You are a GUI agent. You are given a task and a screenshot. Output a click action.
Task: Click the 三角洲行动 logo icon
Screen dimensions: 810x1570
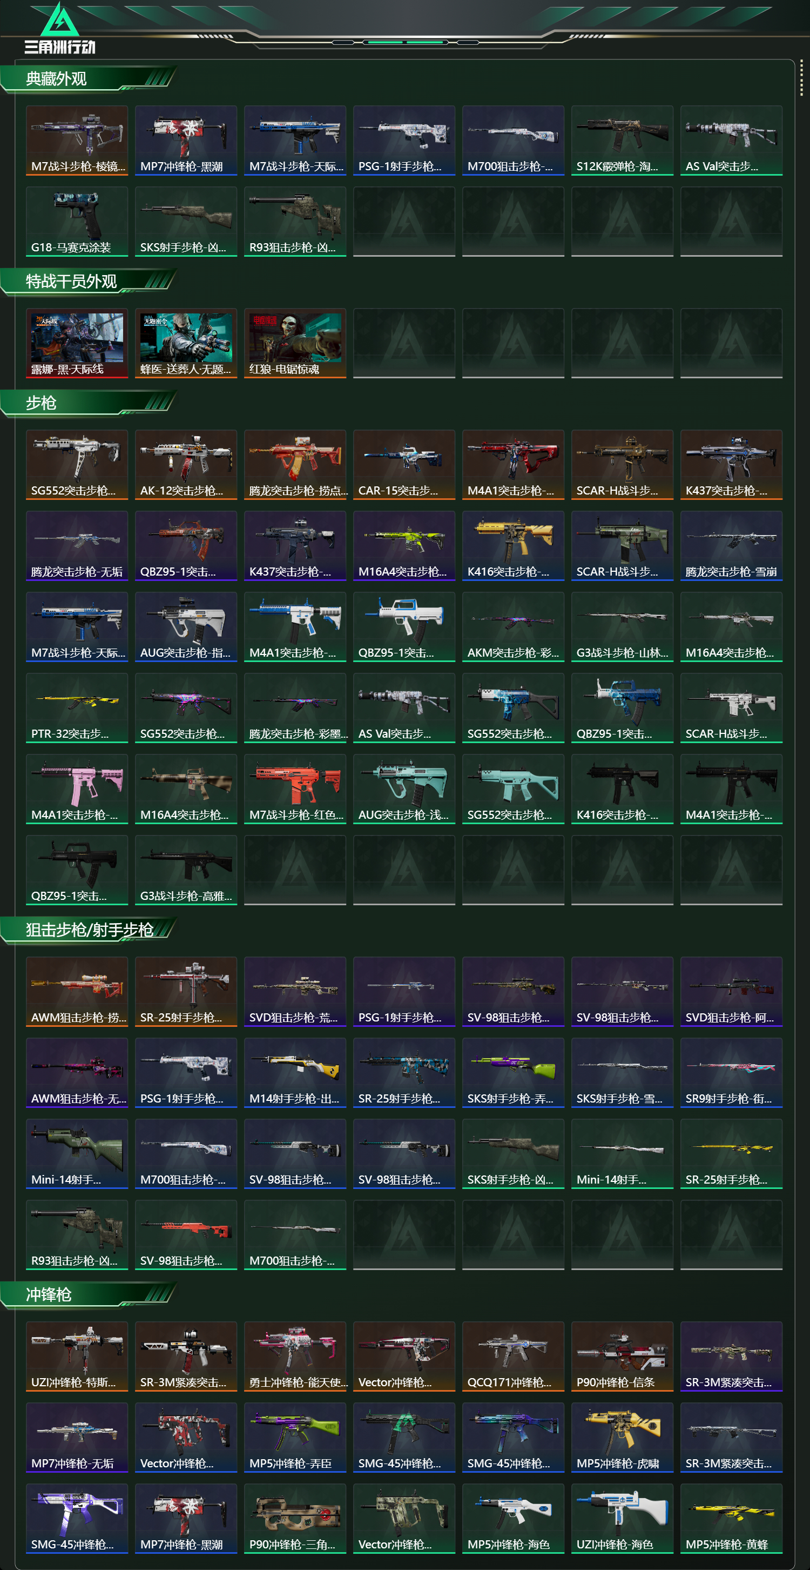tap(59, 28)
